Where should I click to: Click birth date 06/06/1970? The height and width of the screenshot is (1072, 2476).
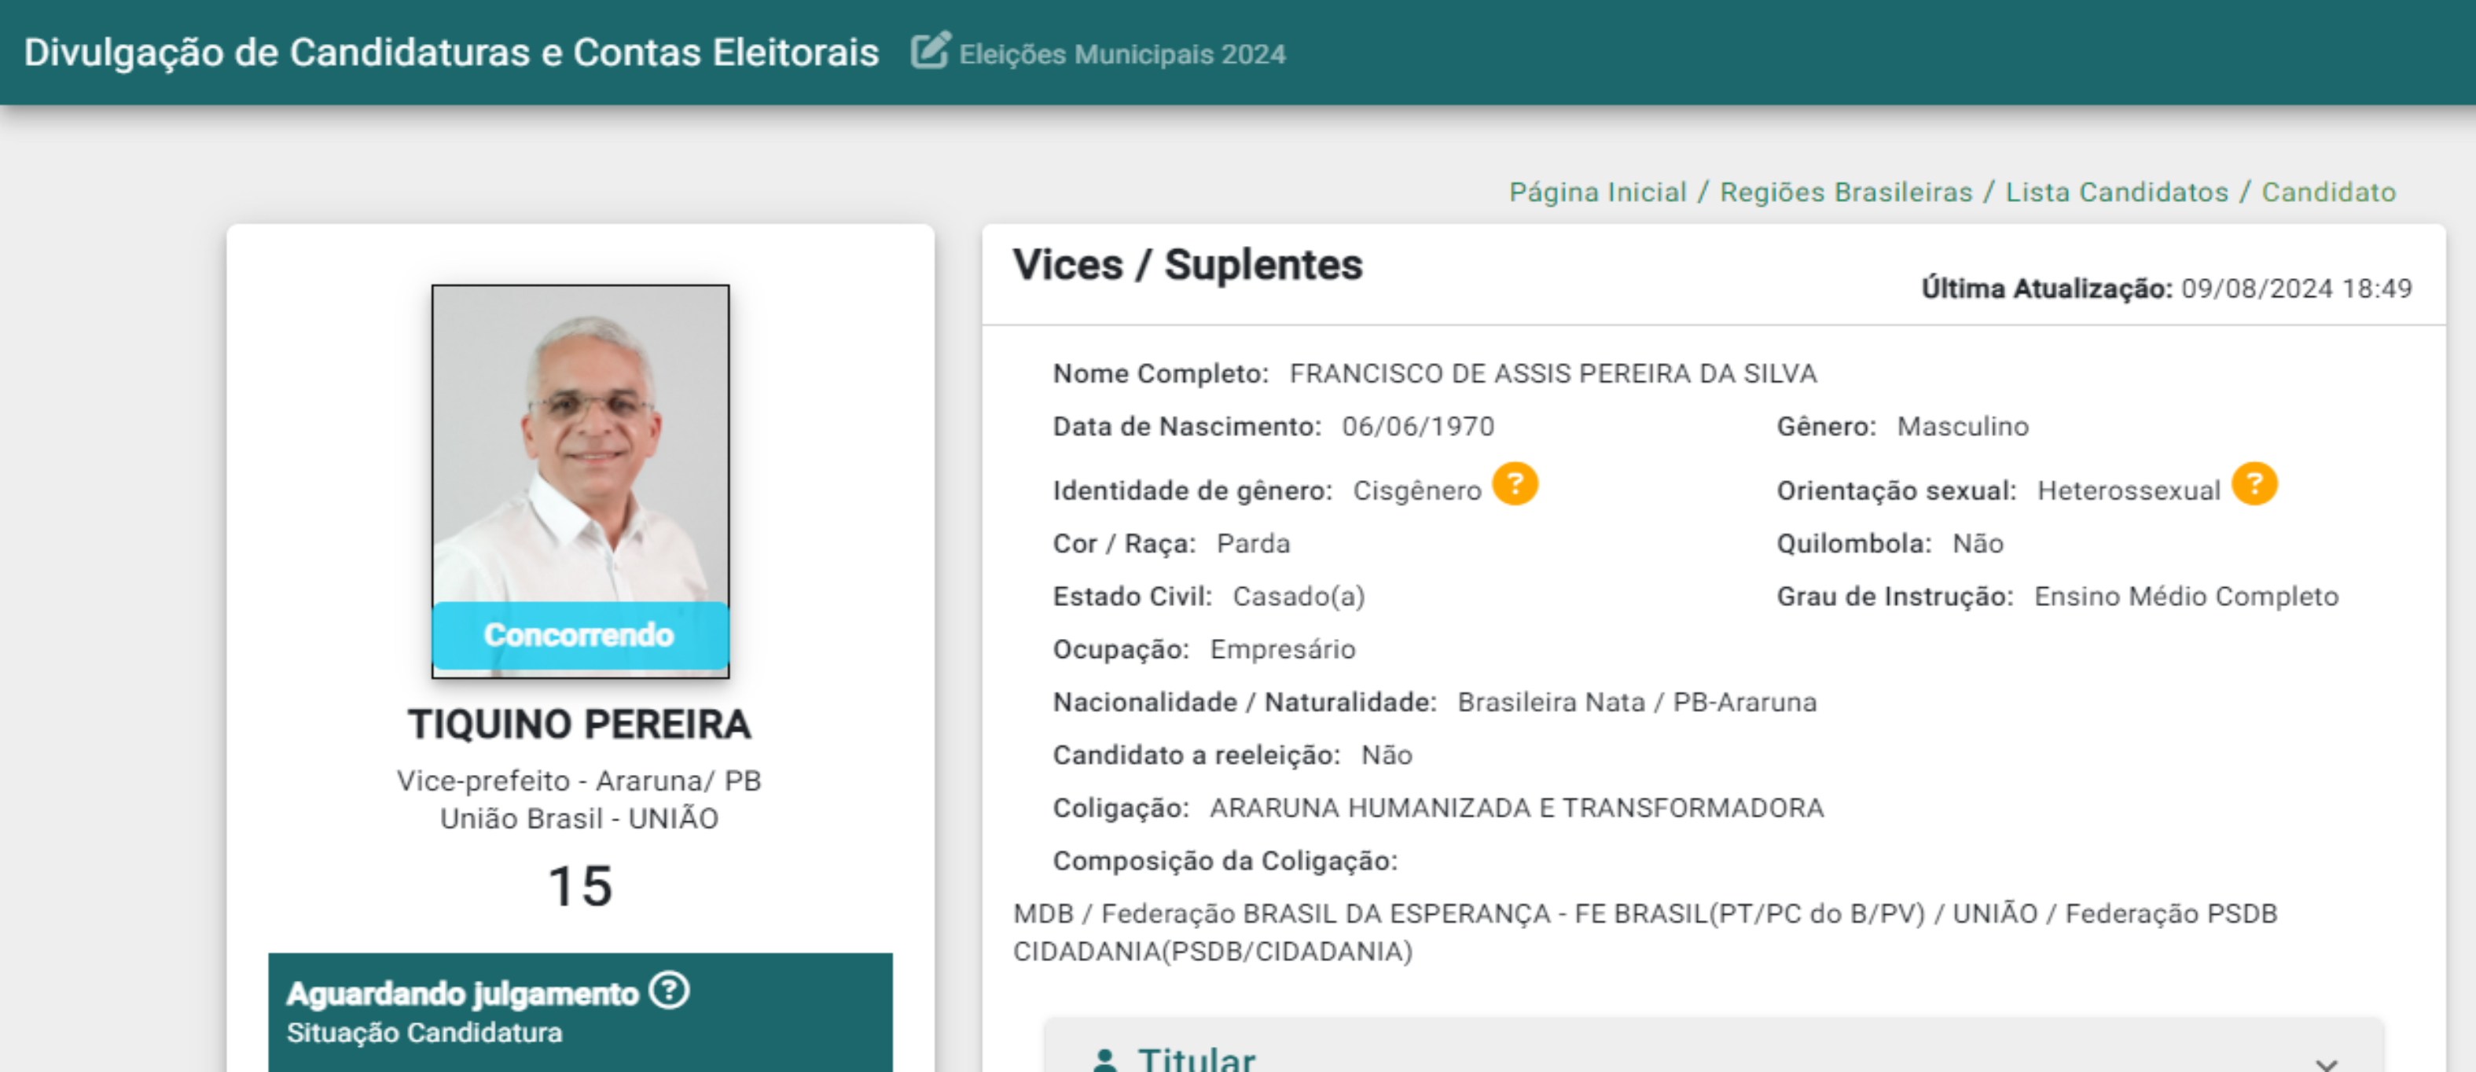tap(1418, 426)
